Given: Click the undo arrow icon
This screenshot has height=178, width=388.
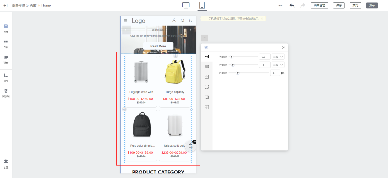Looking at the screenshot, I should 292,5.
